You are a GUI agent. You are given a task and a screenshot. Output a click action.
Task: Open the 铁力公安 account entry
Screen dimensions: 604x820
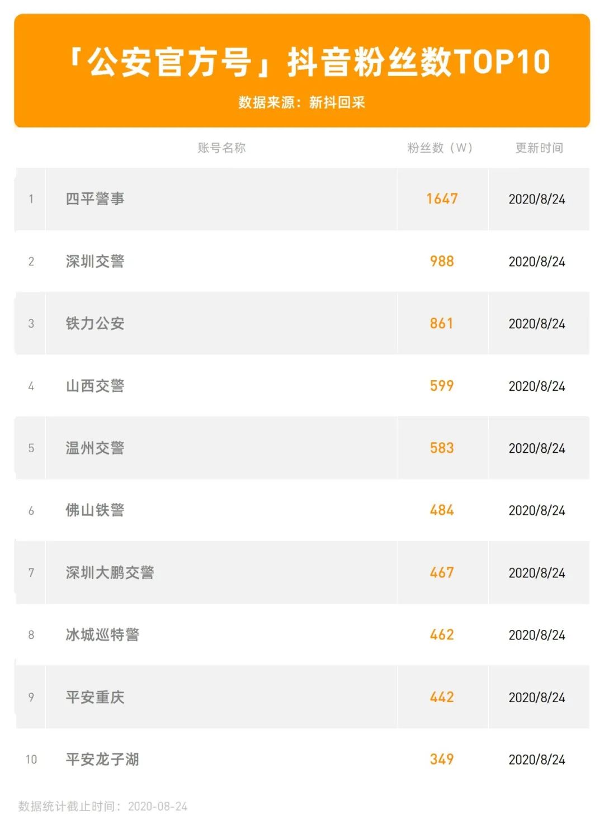[95, 324]
